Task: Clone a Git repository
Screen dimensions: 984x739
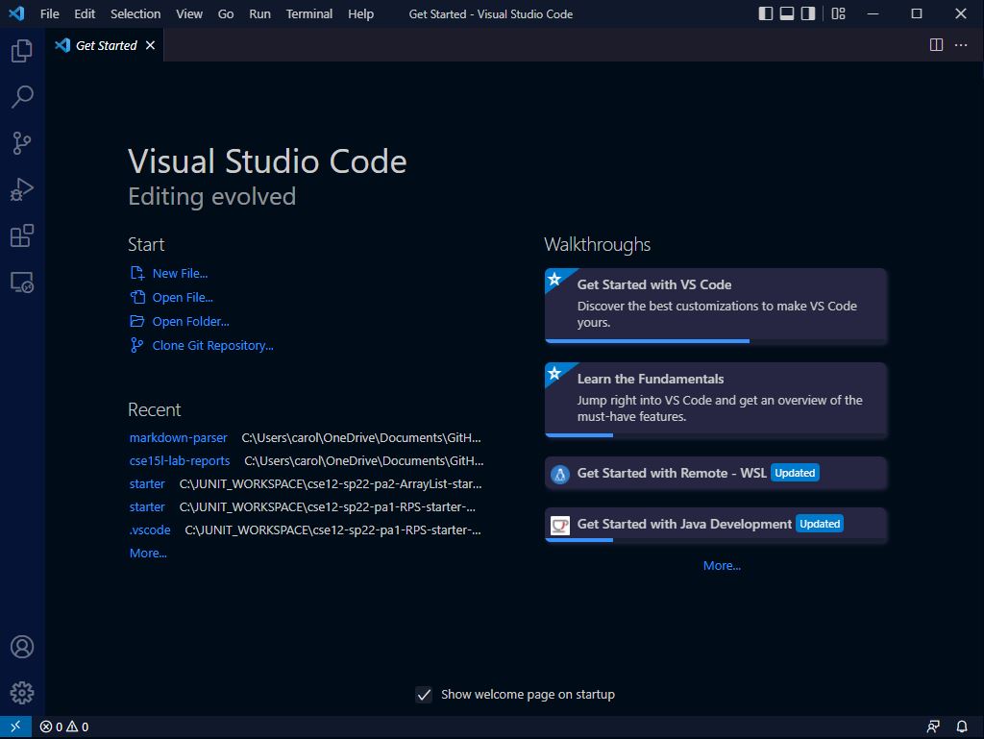Action: tap(210, 345)
